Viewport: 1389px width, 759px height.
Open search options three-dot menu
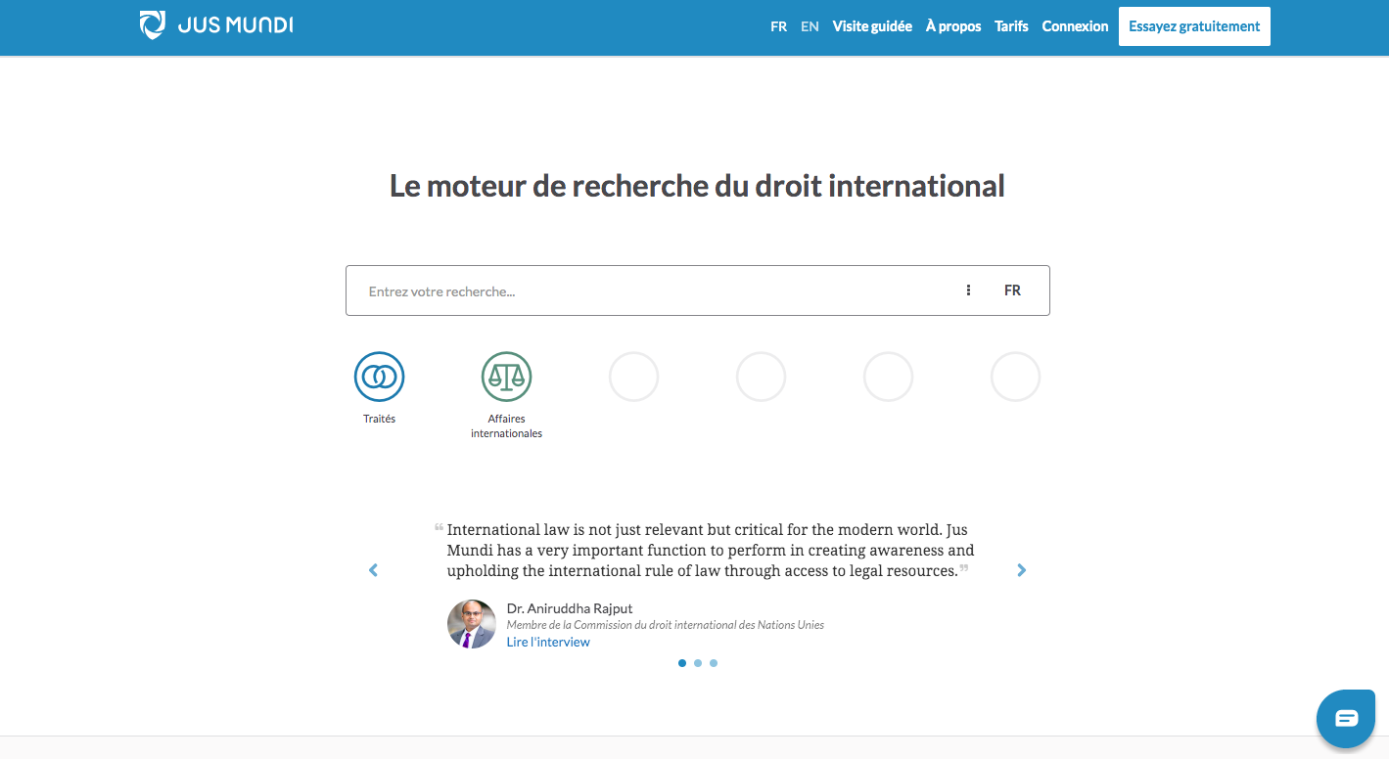coord(968,290)
